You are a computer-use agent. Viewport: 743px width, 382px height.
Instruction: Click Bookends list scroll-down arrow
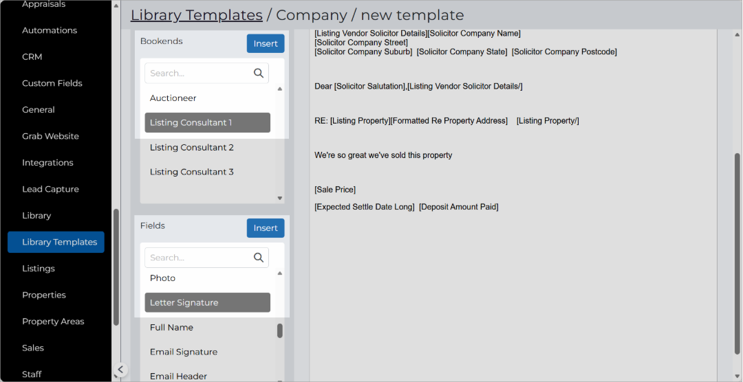tap(279, 198)
